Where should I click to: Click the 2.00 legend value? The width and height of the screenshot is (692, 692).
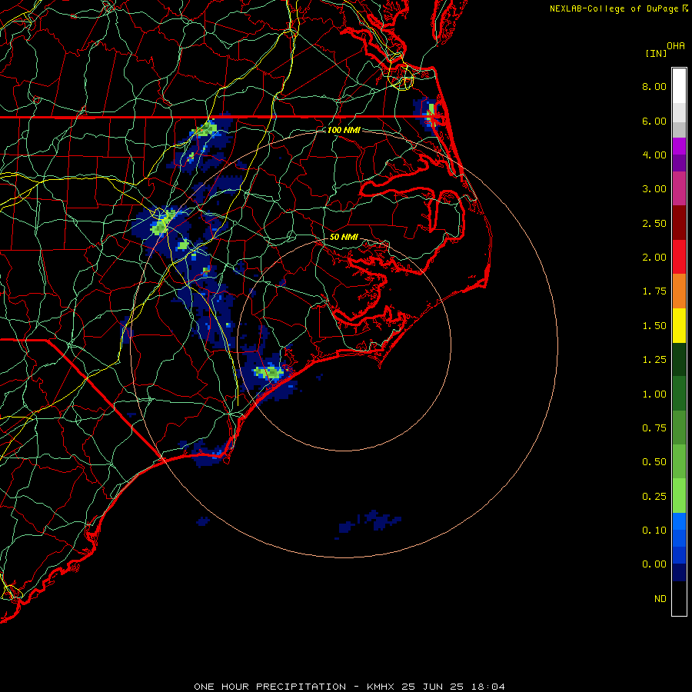pyautogui.click(x=654, y=258)
